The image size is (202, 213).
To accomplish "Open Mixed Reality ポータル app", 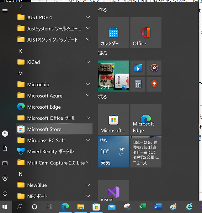I will coord(54,151).
